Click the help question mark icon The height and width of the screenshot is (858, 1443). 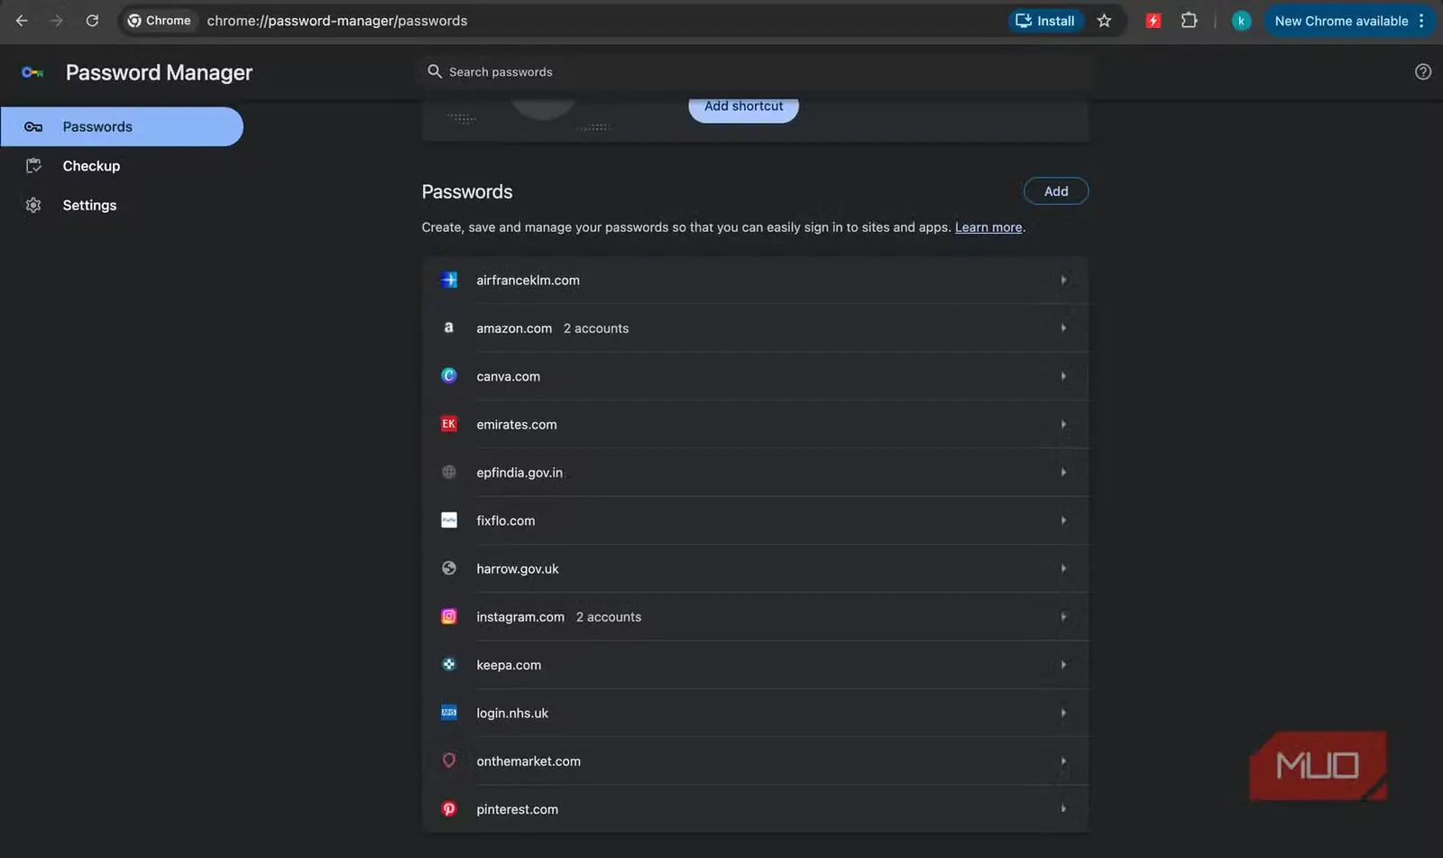[1423, 72]
